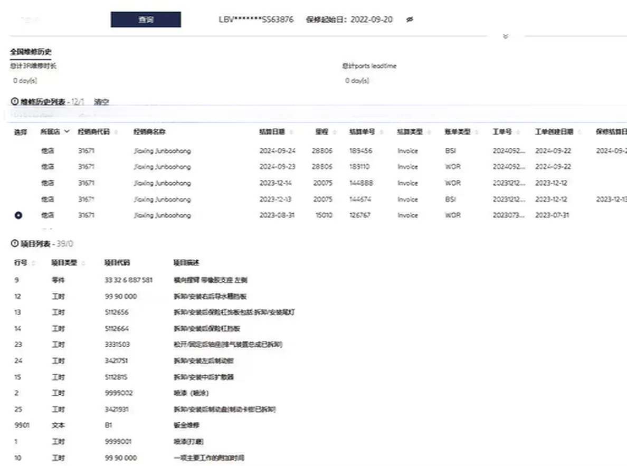Screen dimensions: 627x466
Task: Open the 全国维修历史 section
Action: point(32,51)
